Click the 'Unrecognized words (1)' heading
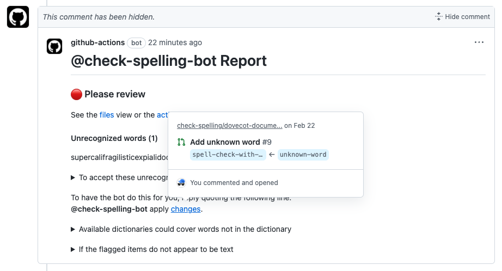502x271 pixels. point(114,138)
